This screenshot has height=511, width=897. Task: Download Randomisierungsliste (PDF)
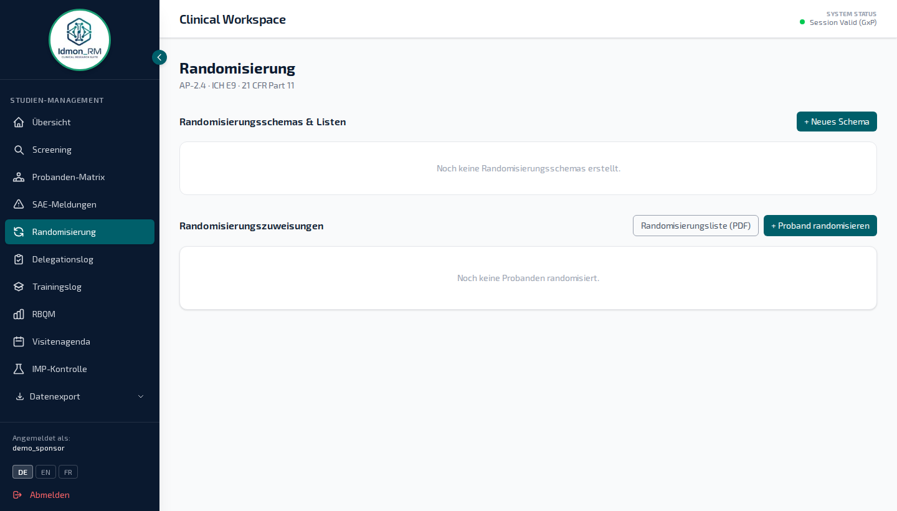coord(696,226)
